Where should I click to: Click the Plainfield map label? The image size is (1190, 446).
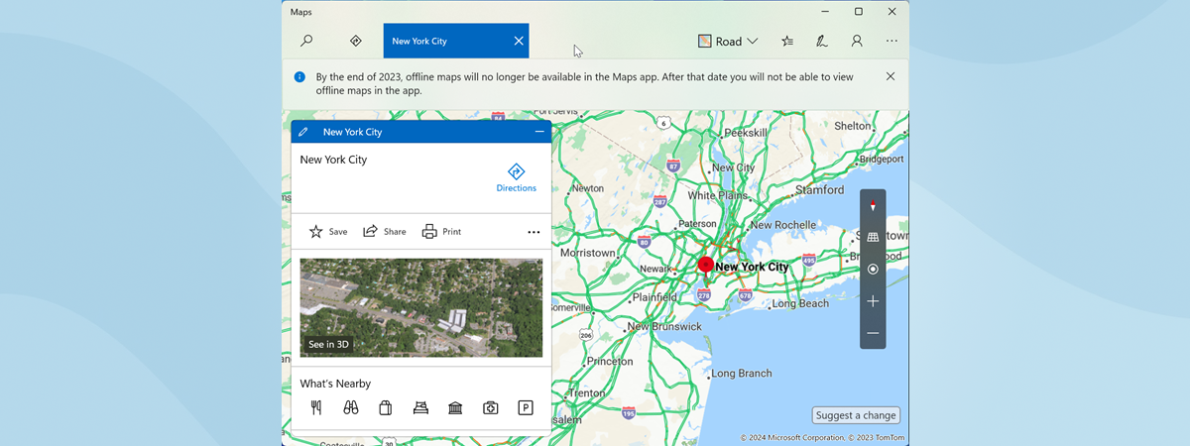click(x=654, y=296)
